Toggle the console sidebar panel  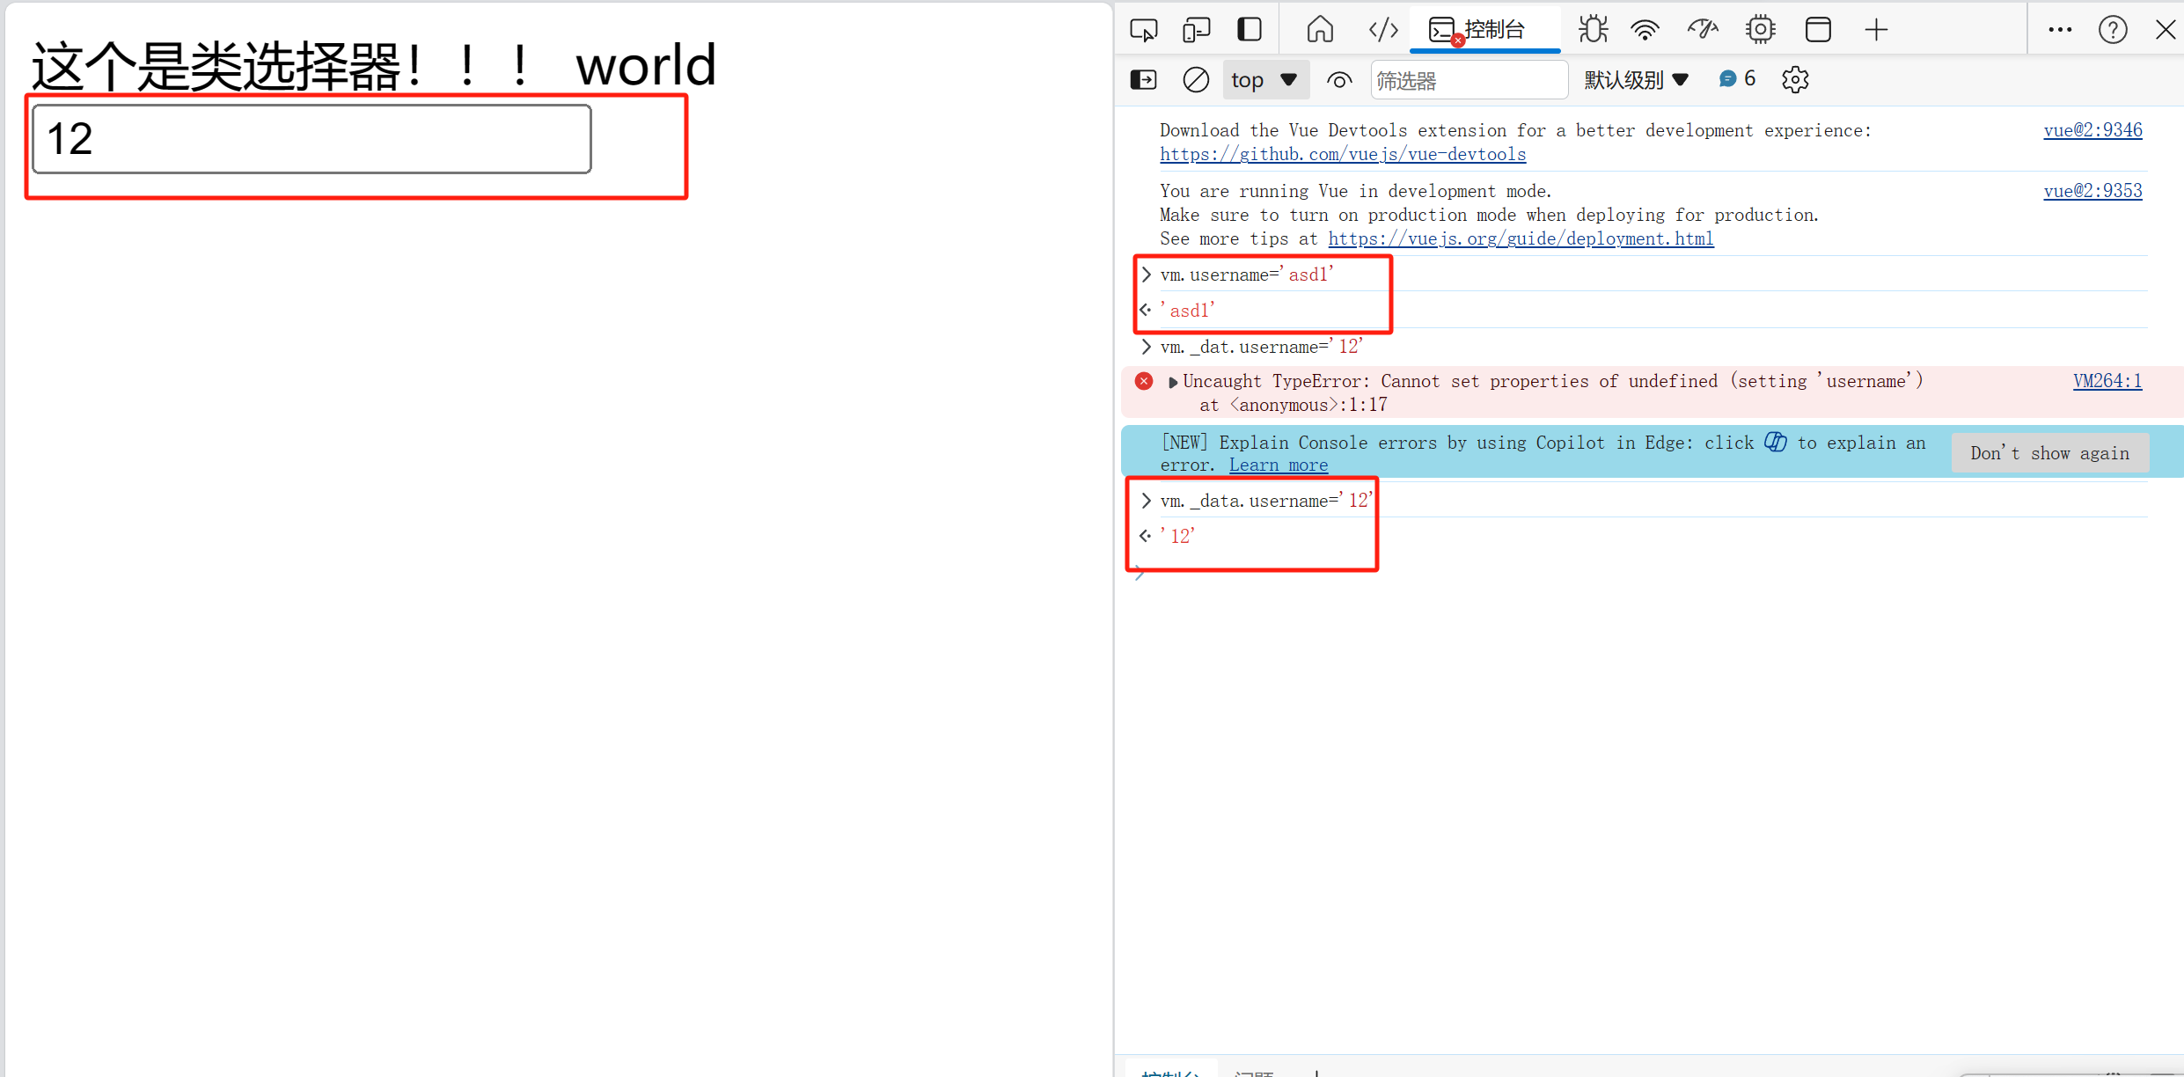tap(1143, 80)
